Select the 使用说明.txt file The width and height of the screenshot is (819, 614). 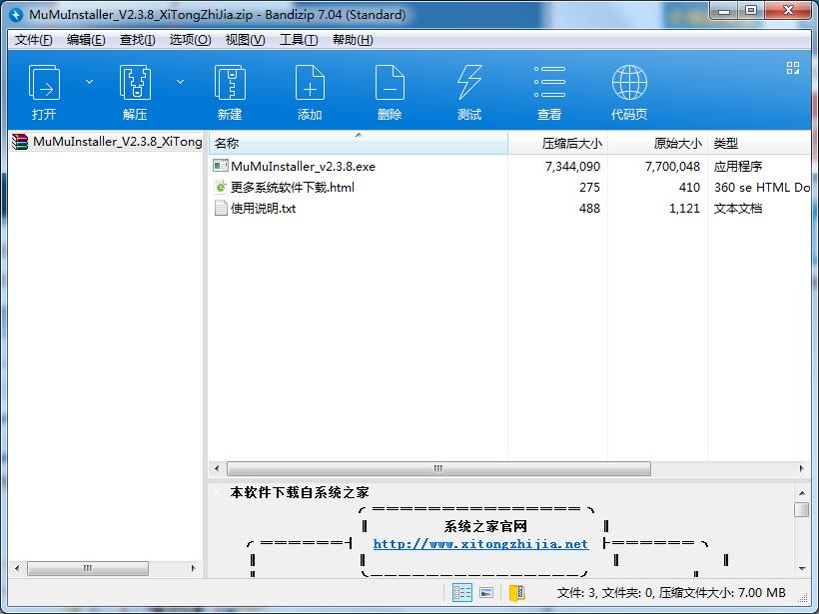pos(264,208)
